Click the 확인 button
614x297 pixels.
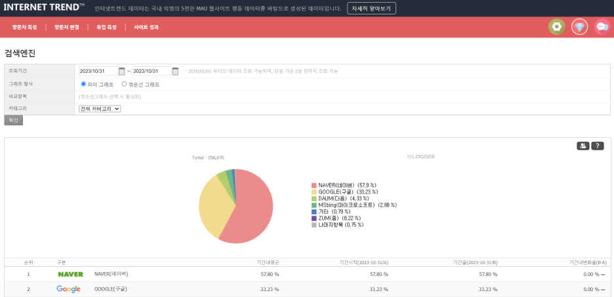pos(14,120)
